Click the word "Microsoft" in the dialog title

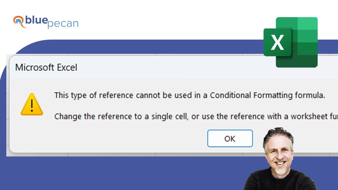(x=35, y=67)
